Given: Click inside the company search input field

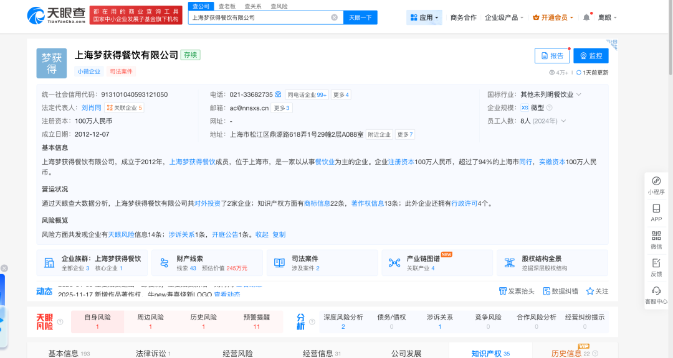Looking at the screenshot, I should click(x=259, y=17).
